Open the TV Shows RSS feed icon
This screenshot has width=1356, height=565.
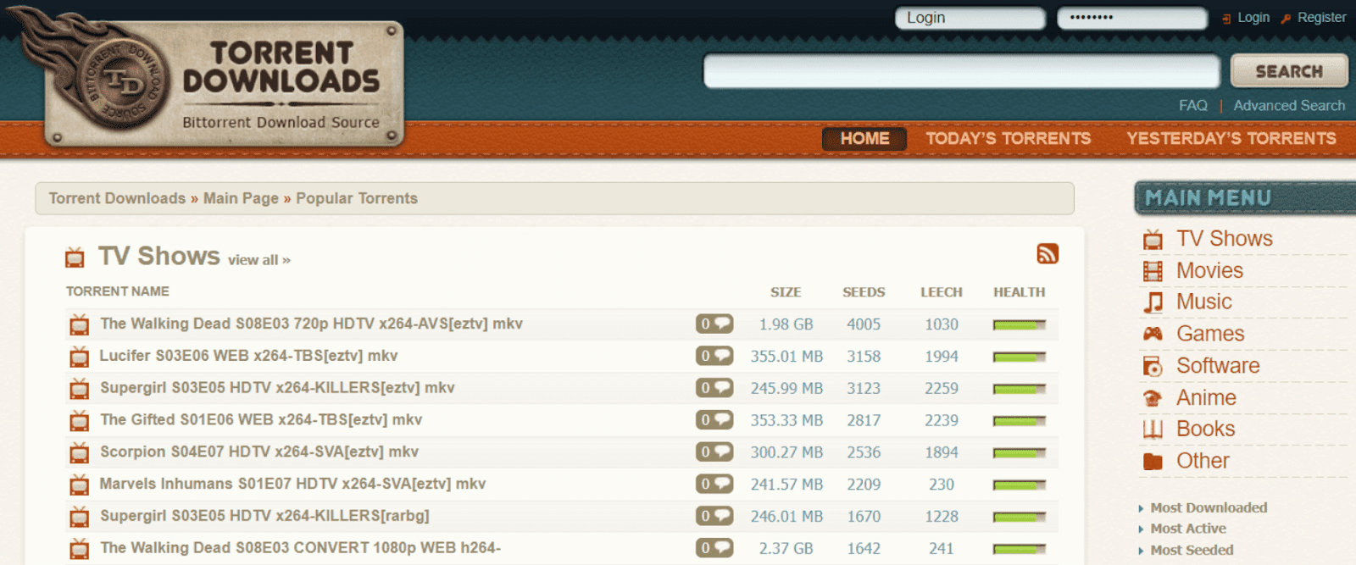click(1048, 254)
